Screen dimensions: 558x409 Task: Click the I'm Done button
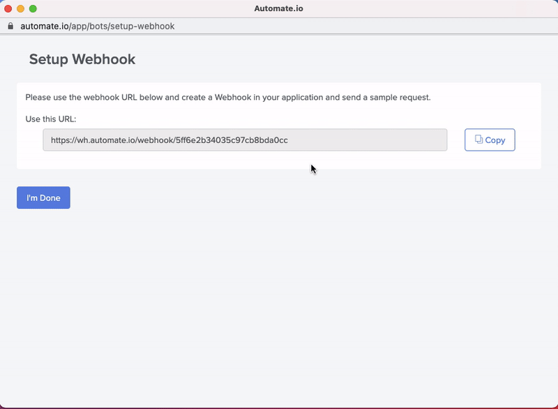[x=43, y=198]
